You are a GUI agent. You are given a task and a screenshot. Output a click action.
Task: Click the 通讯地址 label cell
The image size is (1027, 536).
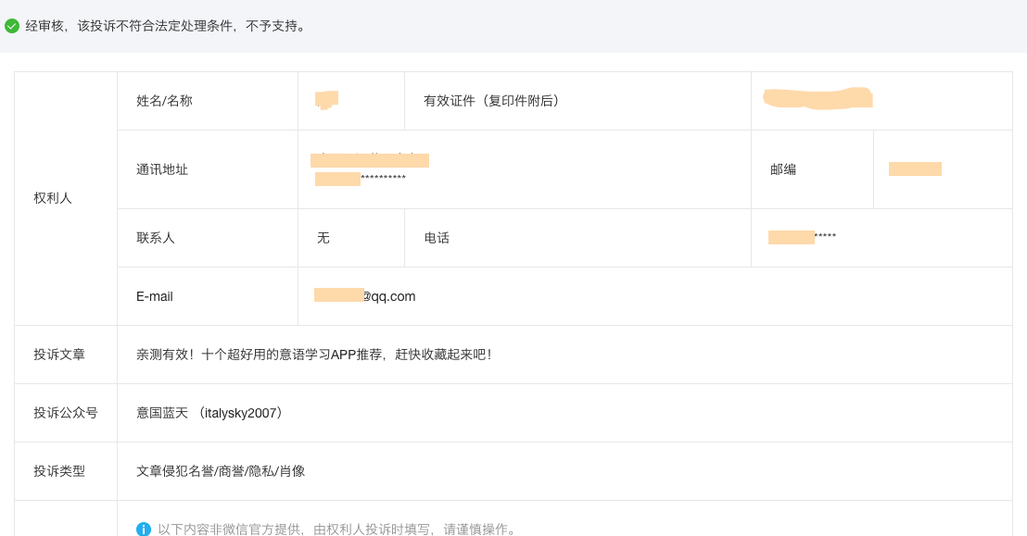208,169
